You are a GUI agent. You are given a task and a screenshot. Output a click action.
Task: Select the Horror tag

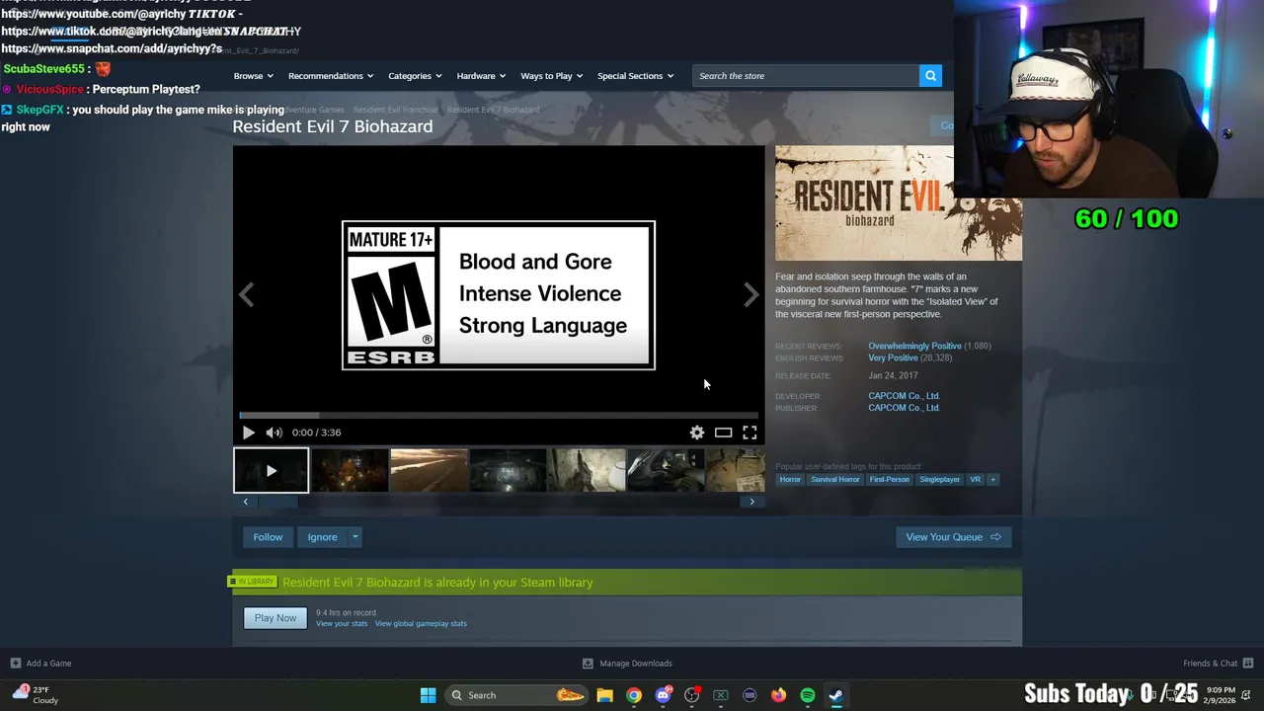(x=790, y=480)
